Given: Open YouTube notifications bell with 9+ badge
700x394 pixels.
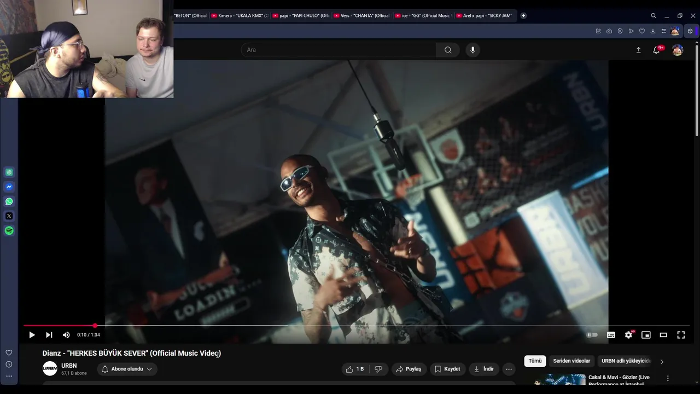Looking at the screenshot, I should coord(657,50).
